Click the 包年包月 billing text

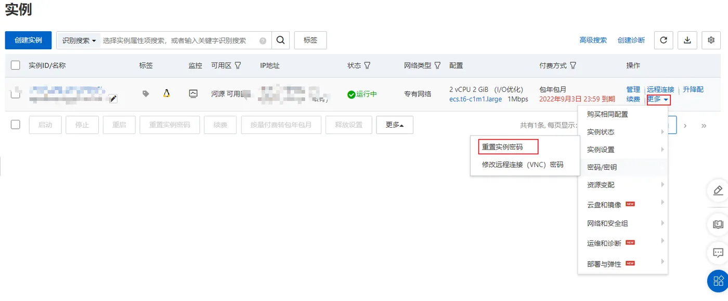pos(553,89)
